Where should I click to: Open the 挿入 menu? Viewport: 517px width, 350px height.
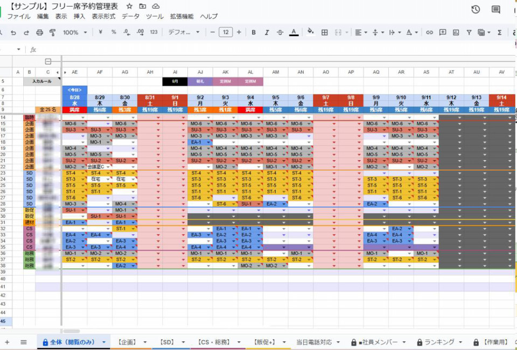tap(79, 16)
